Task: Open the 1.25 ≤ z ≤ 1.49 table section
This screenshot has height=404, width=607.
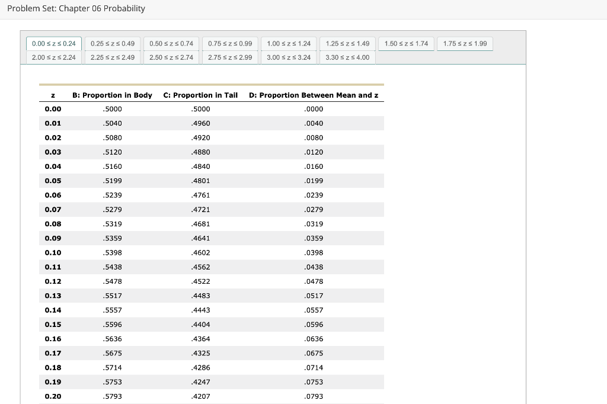Action: coord(347,43)
